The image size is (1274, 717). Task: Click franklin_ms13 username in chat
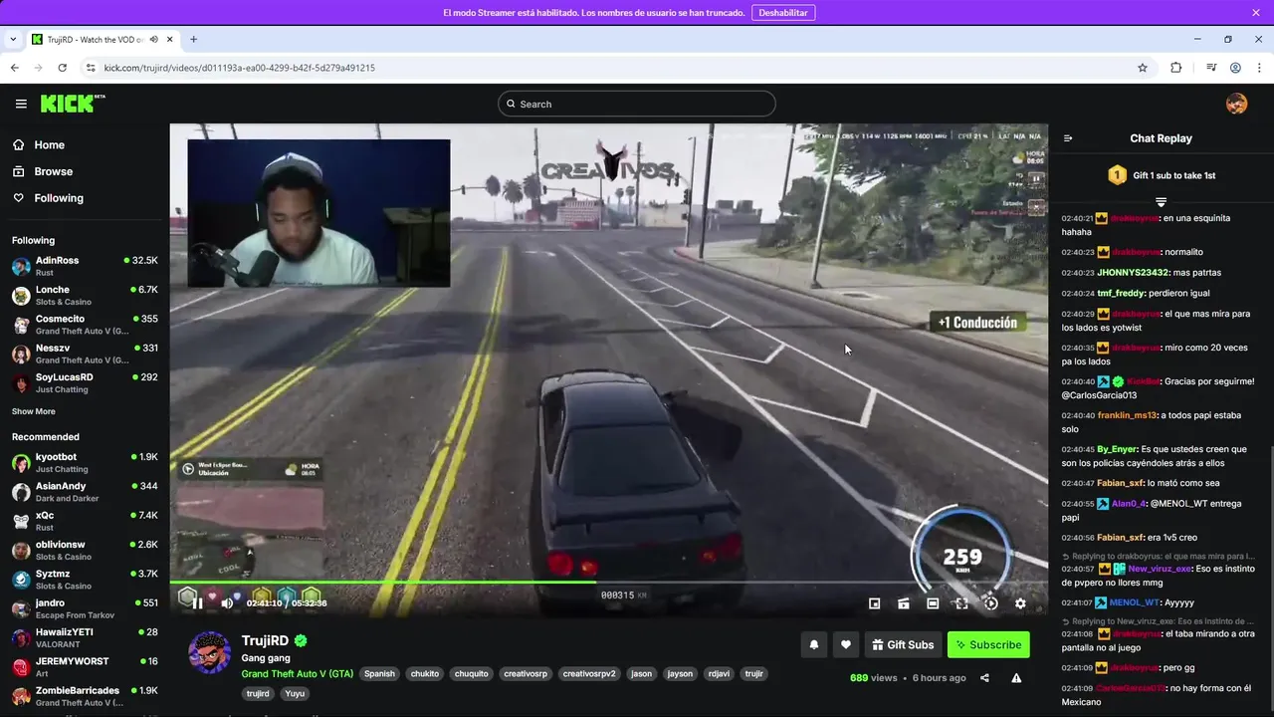click(1127, 415)
